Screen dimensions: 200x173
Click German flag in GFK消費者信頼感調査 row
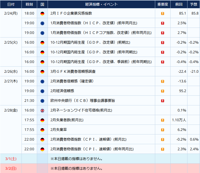[x=42, y=72]
